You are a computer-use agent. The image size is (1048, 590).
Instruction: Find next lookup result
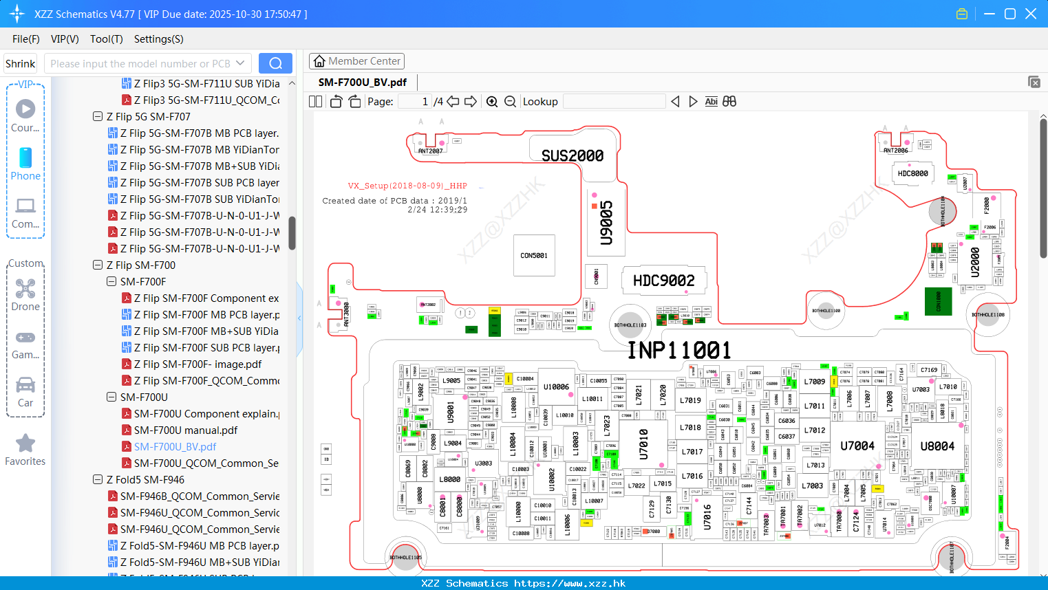(x=693, y=101)
